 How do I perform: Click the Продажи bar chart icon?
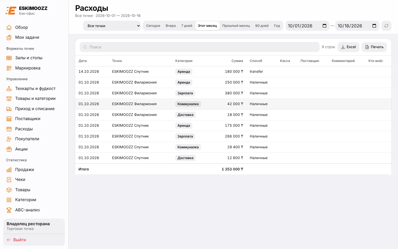[9, 170]
